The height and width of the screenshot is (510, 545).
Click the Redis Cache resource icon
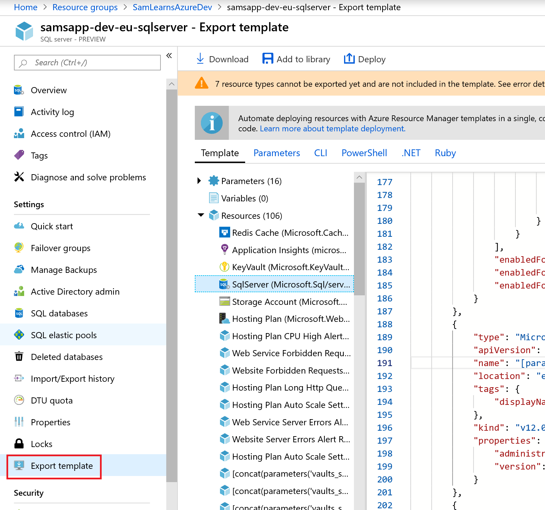tap(224, 233)
